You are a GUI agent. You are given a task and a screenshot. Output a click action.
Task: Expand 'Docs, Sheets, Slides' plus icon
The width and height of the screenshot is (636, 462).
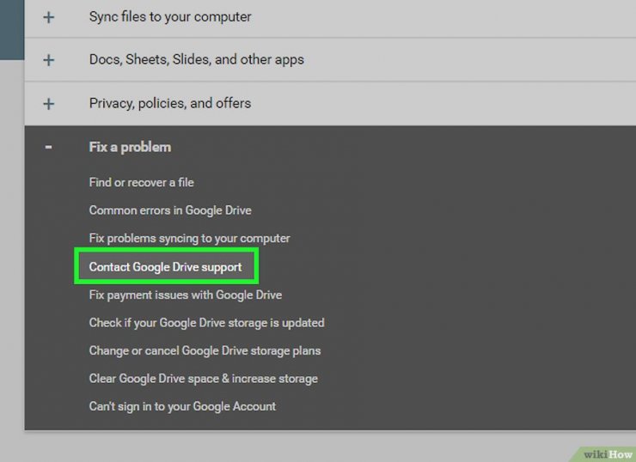click(49, 60)
